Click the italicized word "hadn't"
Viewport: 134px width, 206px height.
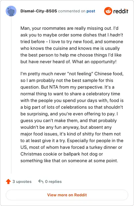click(116, 35)
